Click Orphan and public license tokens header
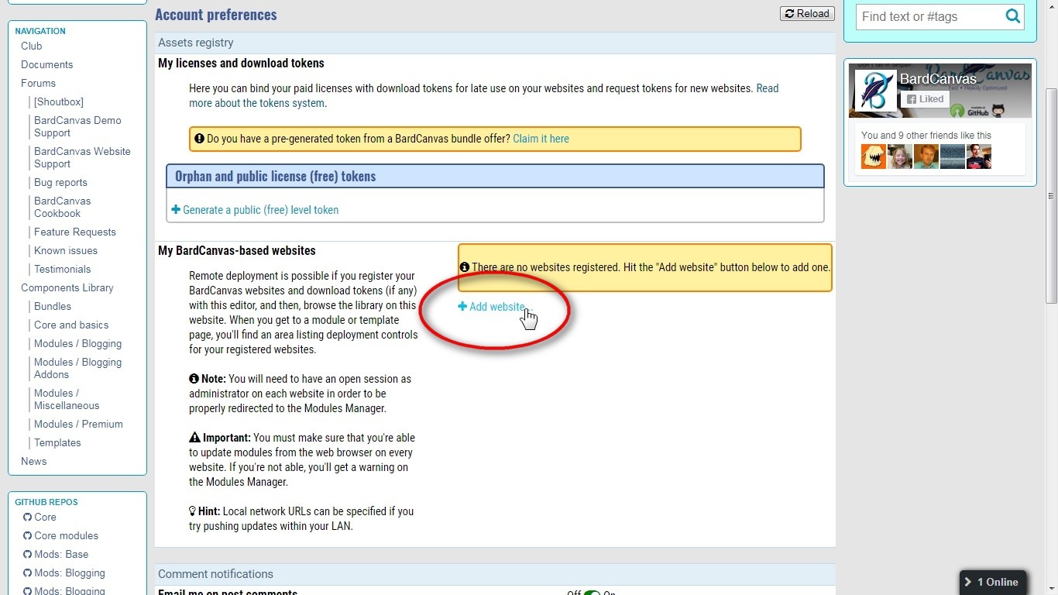Viewport: 1058px width, 595px height. click(495, 176)
